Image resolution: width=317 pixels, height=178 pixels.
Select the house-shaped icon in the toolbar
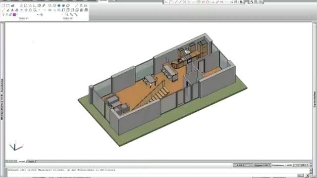(x=17, y=10)
